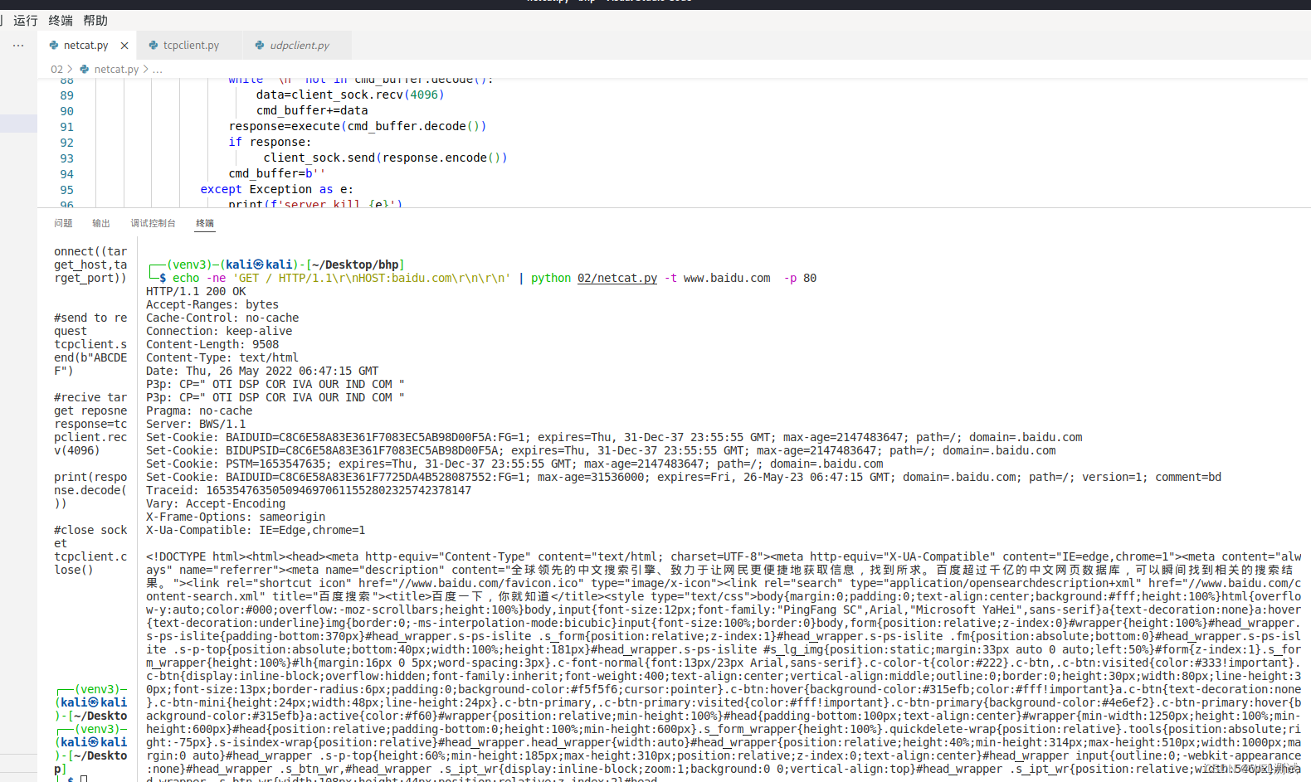Click line number 95 in the gutter

[x=66, y=190]
